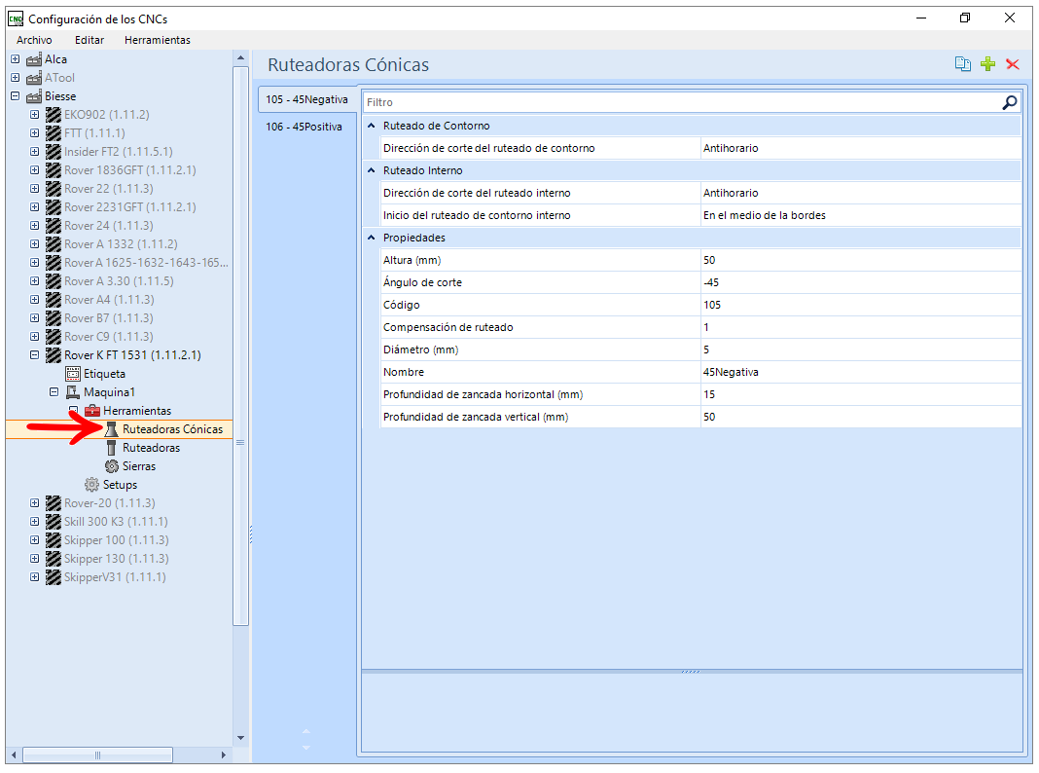Select Rover C9 (1.11.3) item
The width and height of the screenshot is (1039, 773).
(108, 337)
